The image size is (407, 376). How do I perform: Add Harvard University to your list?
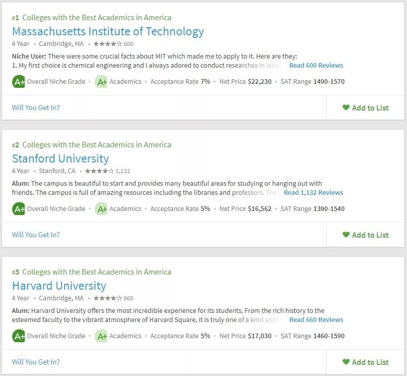(366, 362)
